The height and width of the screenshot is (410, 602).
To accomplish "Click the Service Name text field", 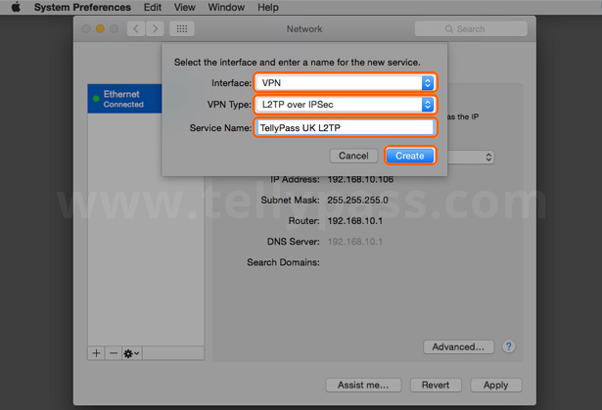I will tap(346, 127).
